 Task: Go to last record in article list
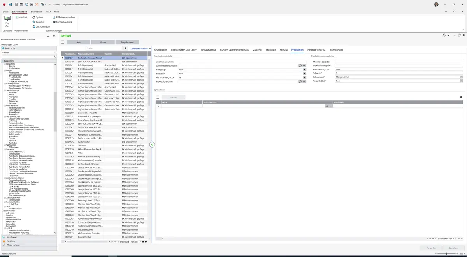point(146,242)
